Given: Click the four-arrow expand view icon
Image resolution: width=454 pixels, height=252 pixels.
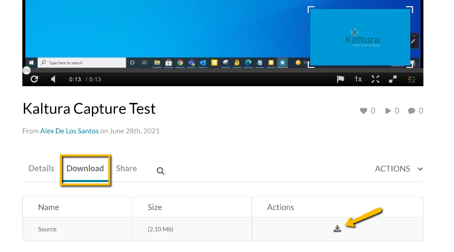Looking at the screenshot, I should (375, 79).
